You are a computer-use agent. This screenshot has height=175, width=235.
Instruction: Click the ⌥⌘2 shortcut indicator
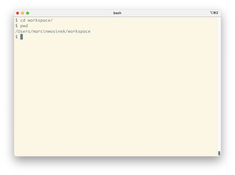pos(214,13)
